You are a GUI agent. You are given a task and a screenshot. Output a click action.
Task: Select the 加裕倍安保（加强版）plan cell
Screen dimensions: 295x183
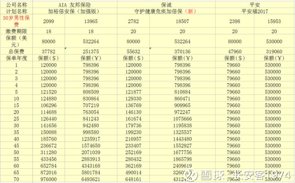[75, 11]
